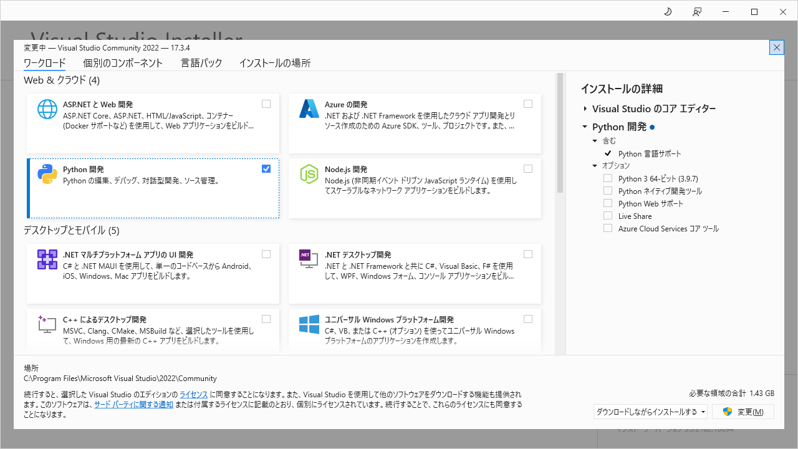Click the .NET desktop development icon
The width and height of the screenshot is (798, 449).
309,259
